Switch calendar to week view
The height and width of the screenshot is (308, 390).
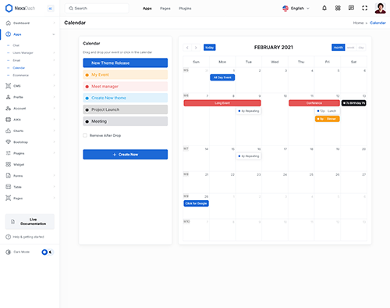350,48
